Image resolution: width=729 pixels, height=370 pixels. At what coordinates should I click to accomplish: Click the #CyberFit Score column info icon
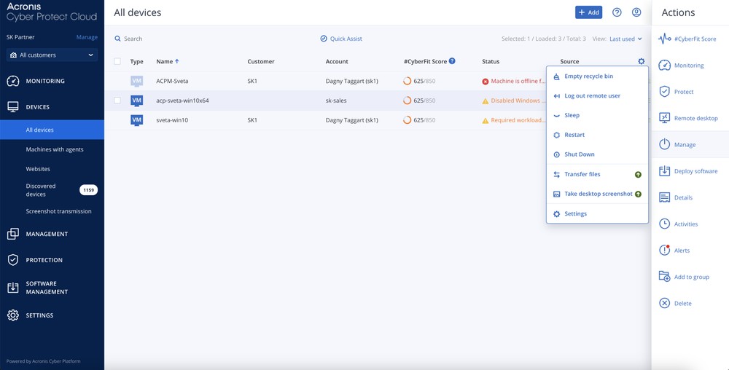click(x=452, y=60)
